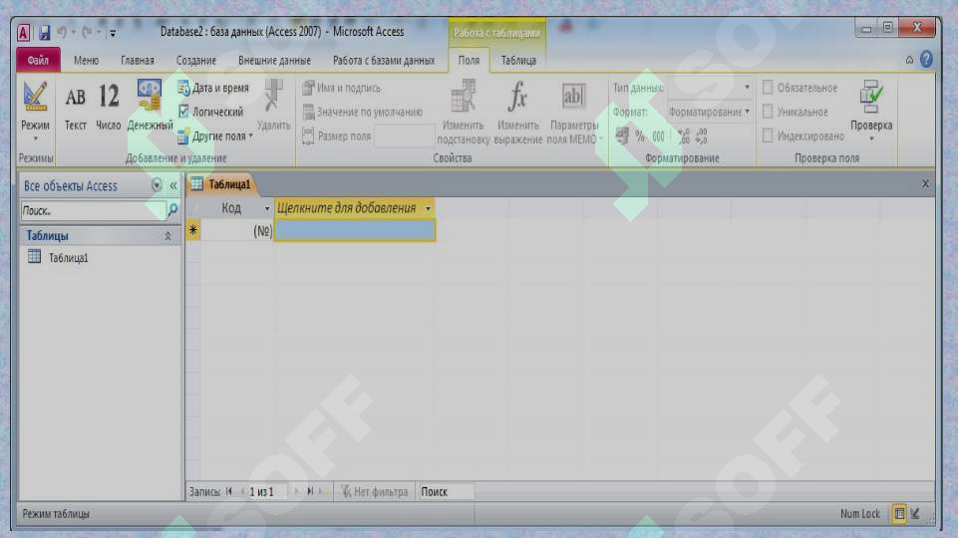Select the Таблица1 document tab
958x538 pixels.
tap(221, 184)
